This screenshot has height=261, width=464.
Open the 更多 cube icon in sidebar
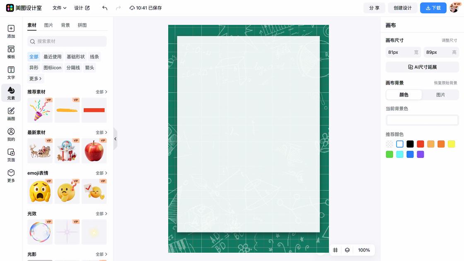coord(11,176)
